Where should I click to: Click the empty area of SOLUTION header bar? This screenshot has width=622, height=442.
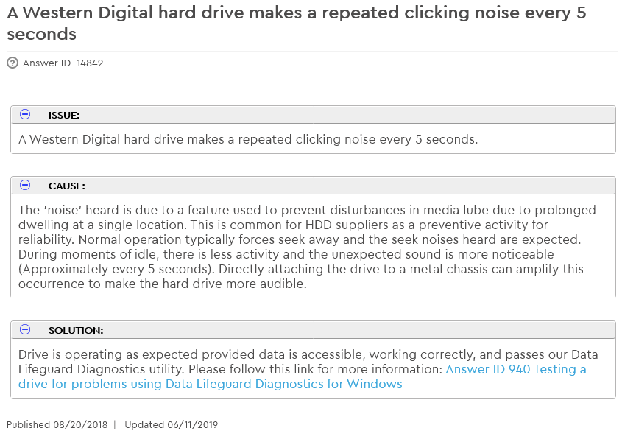click(353, 331)
